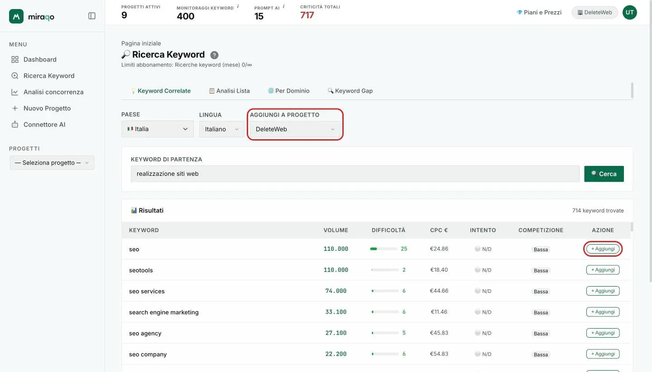The width and height of the screenshot is (652, 372).
Task: Click the DeleteWeb project button in header
Action: tap(594, 12)
